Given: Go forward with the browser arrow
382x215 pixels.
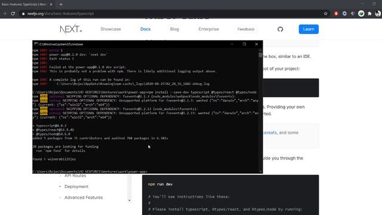Looking at the screenshot, I should coord(4,14).
